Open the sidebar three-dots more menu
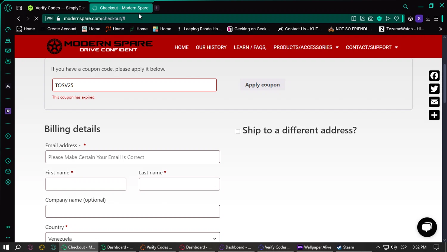Screen dimensions: 447x252 [8, 238]
